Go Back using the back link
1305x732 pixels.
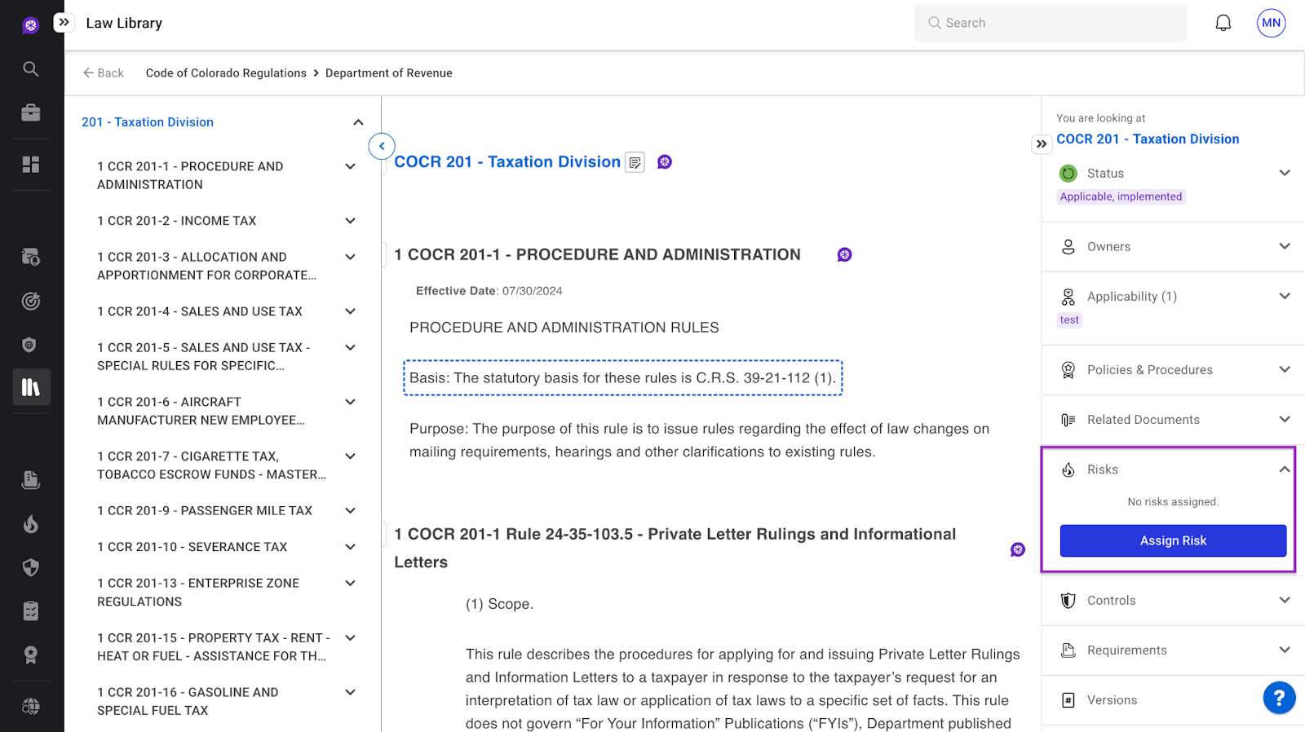tap(104, 73)
